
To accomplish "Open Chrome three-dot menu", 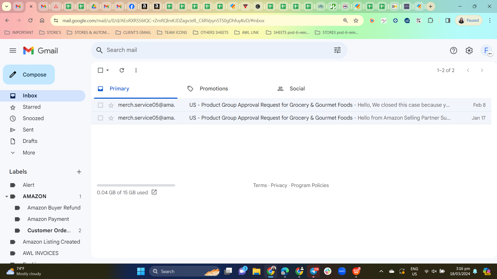I will coord(490,20).
